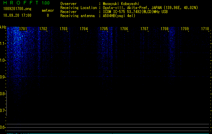Click the Ovserver label
The image size is (212, 134).
tap(68, 4)
